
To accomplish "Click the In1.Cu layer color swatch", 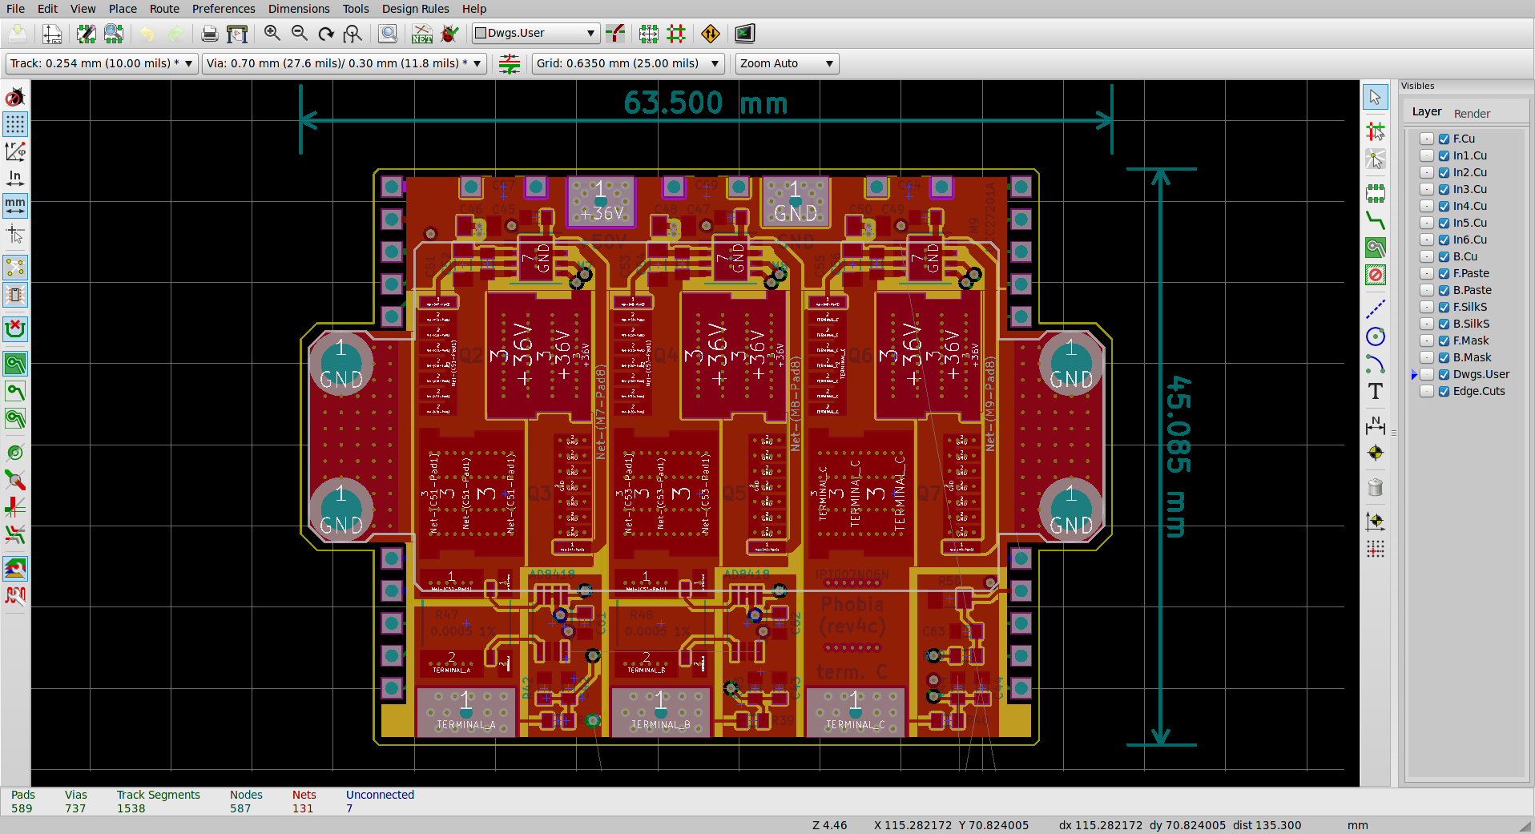I will [1427, 155].
